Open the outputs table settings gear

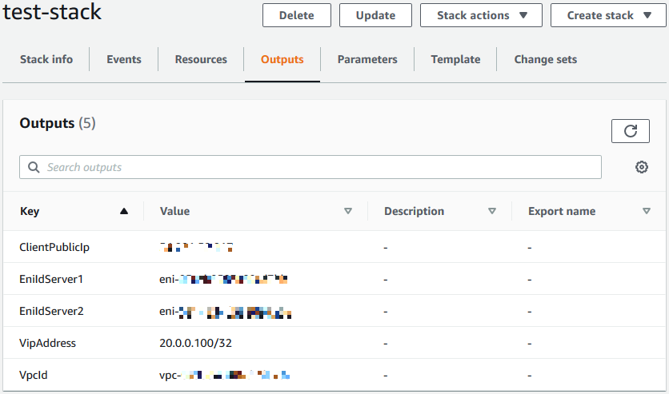pyautogui.click(x=641, y=167)
